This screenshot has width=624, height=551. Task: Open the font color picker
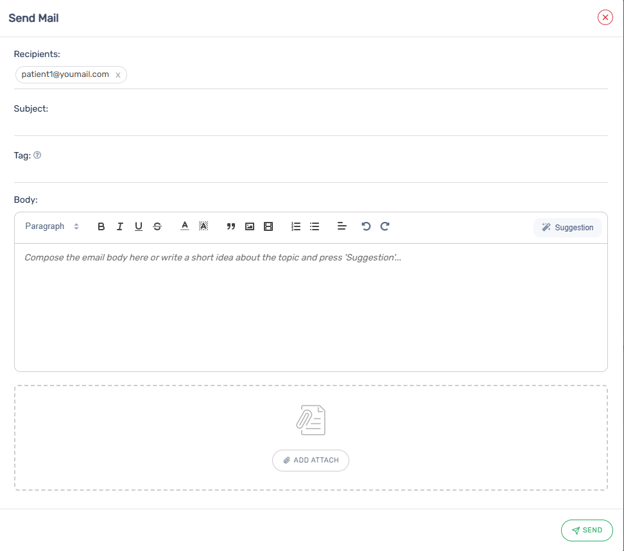[x=185, y=226]
